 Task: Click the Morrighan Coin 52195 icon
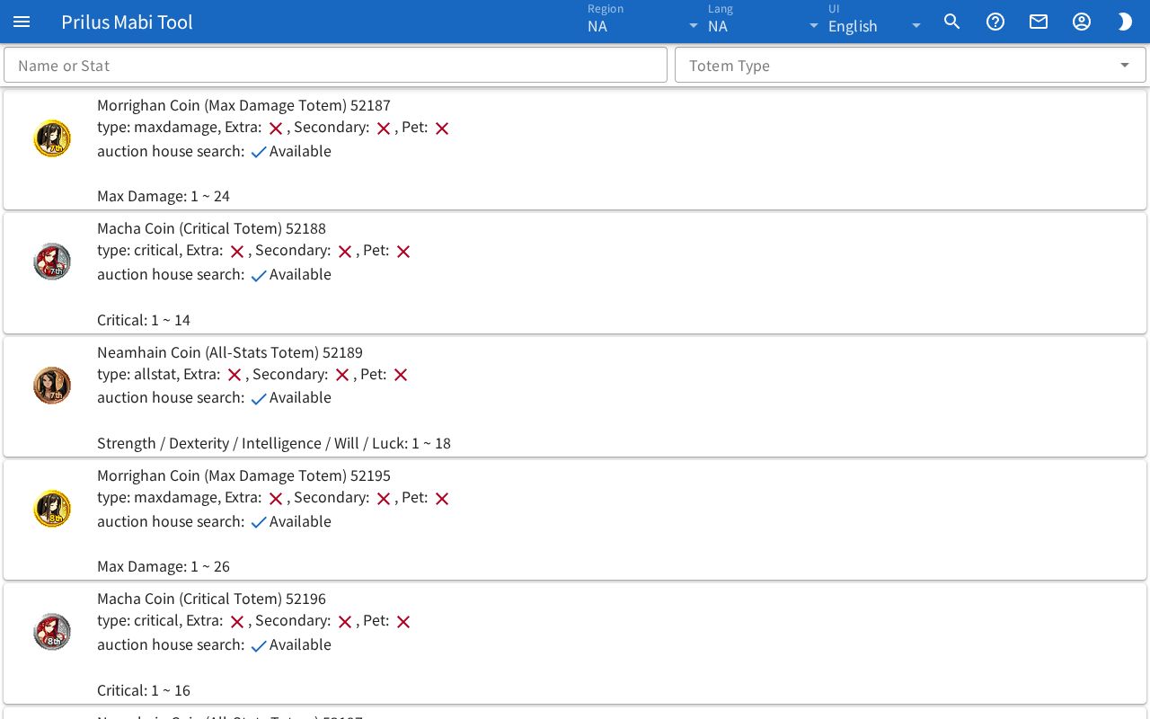(52, 509)
